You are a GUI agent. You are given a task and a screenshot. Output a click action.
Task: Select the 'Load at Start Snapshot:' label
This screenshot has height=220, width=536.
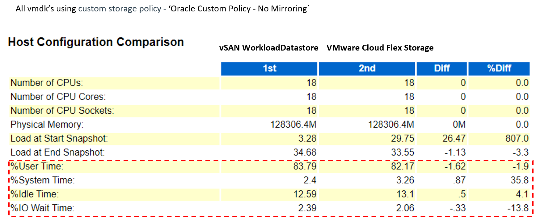click(59, 139)
